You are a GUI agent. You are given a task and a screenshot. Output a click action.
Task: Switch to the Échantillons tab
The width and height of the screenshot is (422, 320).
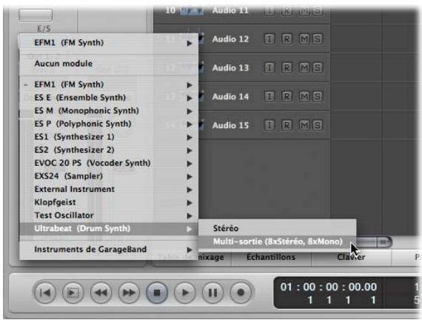click(x=271, y=257)
